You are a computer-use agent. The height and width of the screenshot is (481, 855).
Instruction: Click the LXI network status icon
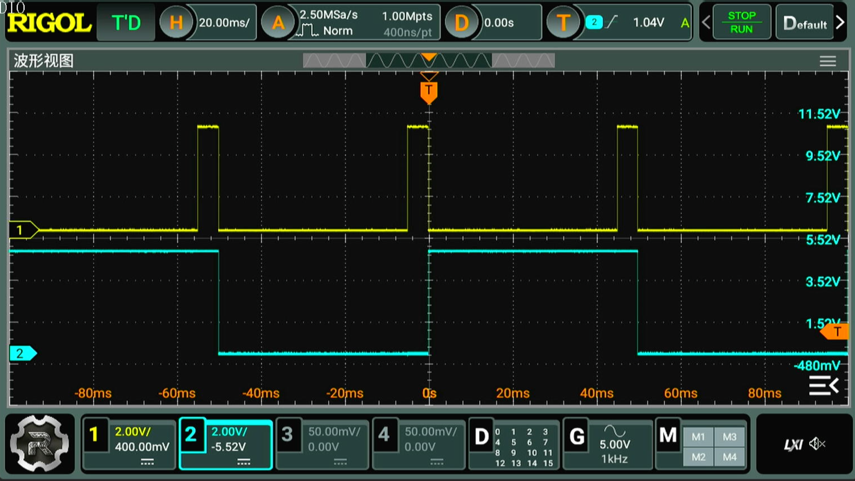click(793, 444)
